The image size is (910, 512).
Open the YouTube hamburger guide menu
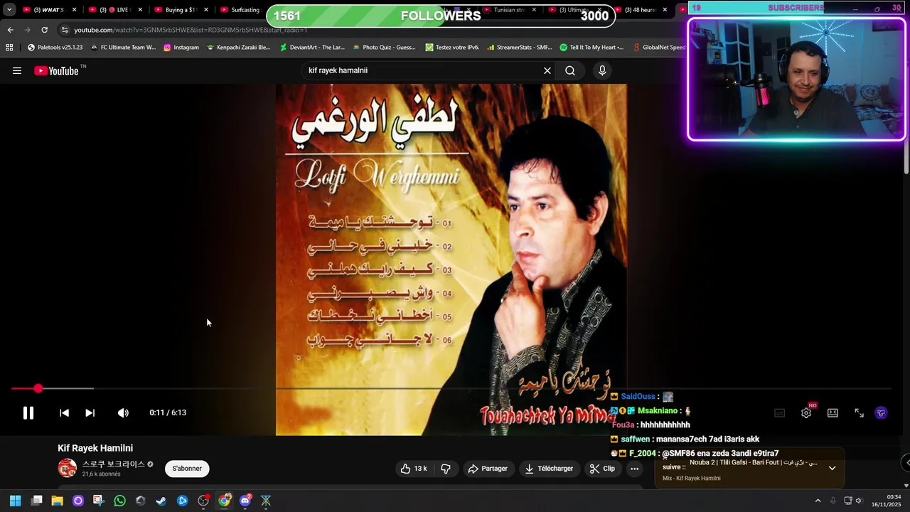coord(17,70)
